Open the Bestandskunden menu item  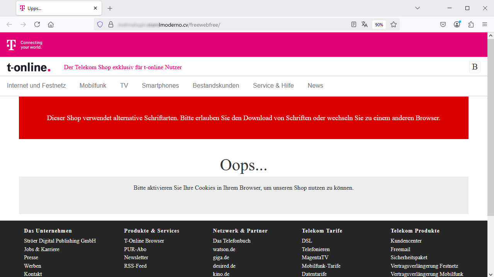216,86
